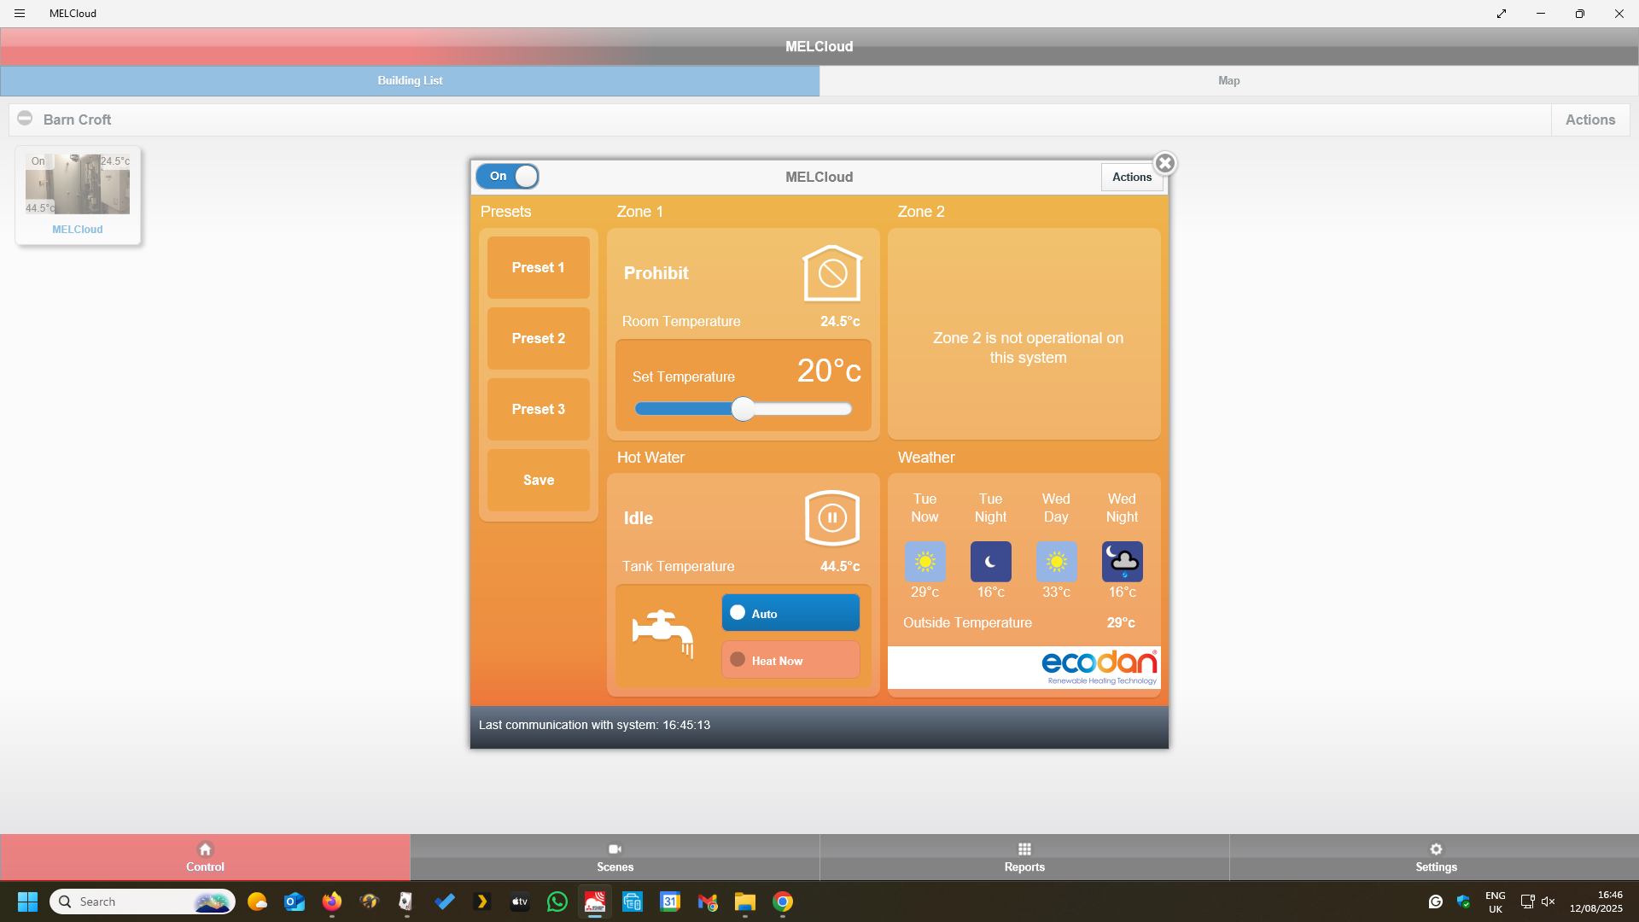Click the hot water tap icon
The image size is (1639, 922).
tap(663, 634)
